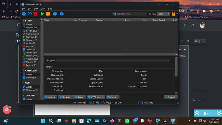Select the Stalled Uploading filter

click(31, 52)
